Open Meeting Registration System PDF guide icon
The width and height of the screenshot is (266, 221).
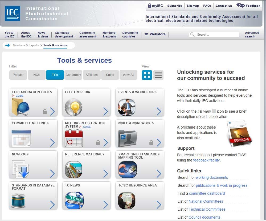click(x=81, y=127)
